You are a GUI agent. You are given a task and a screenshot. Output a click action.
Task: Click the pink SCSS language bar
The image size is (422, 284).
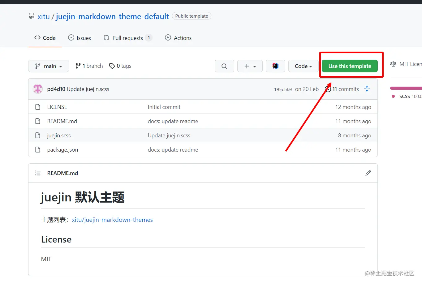tap(406, 88)
